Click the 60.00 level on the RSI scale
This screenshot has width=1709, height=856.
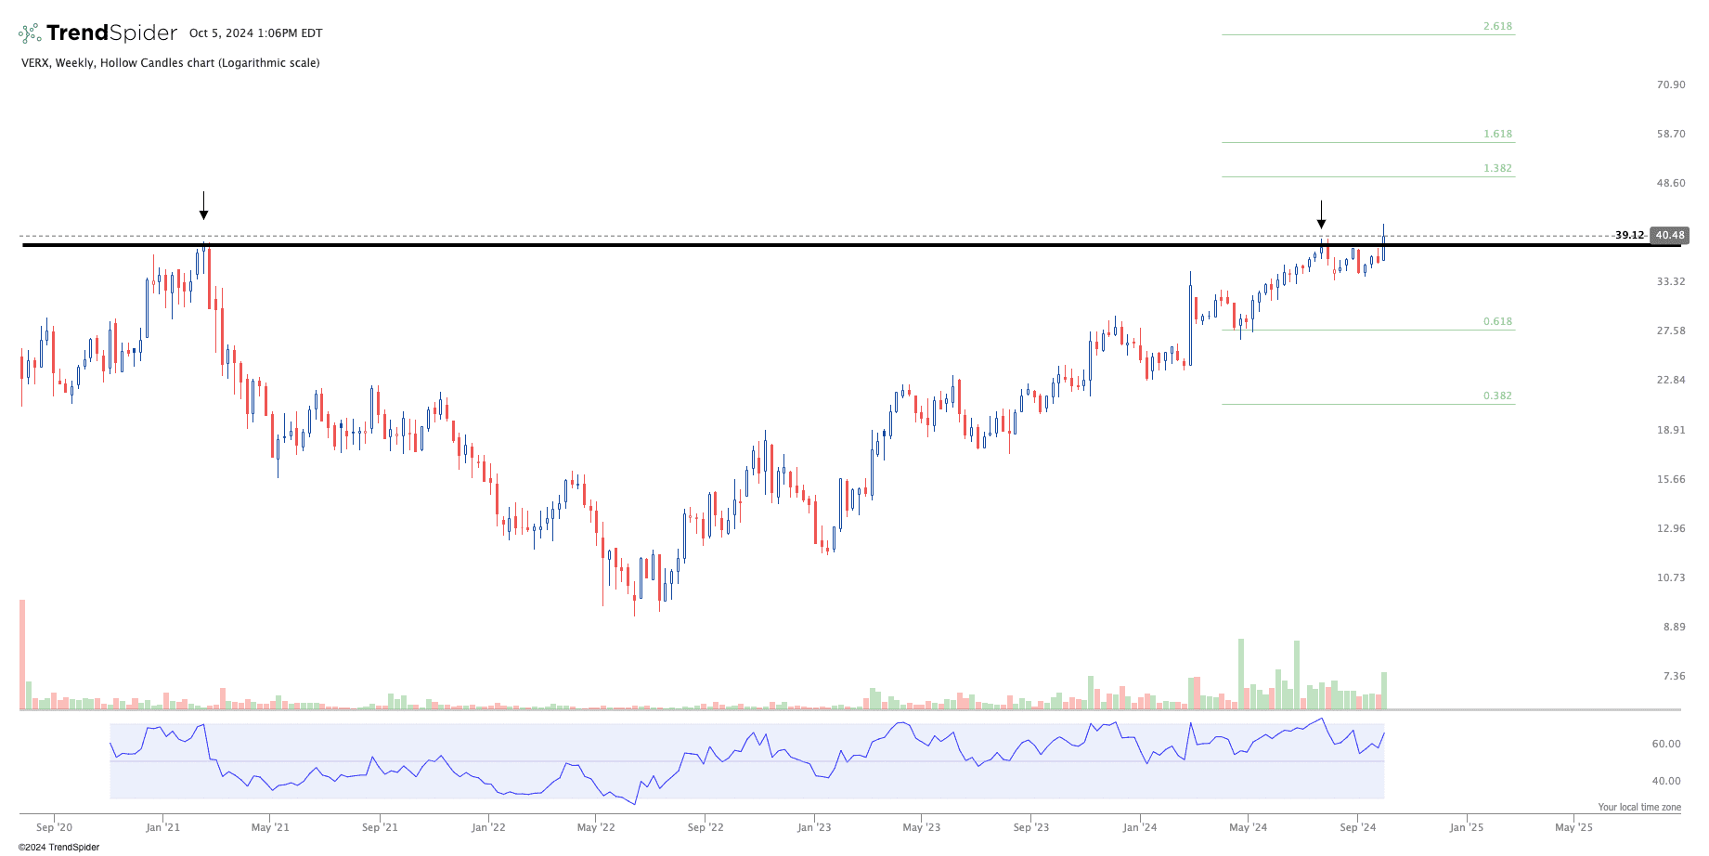click(x=1665, y=744)
